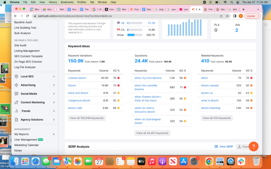Image resolution: width=271 pixels, height=169 pixels.
Task: Click the Agency Solutions document icon
Action: [x=16, y=120]
